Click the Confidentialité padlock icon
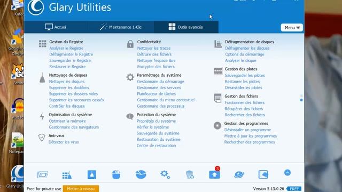 (x=130, y=44)
